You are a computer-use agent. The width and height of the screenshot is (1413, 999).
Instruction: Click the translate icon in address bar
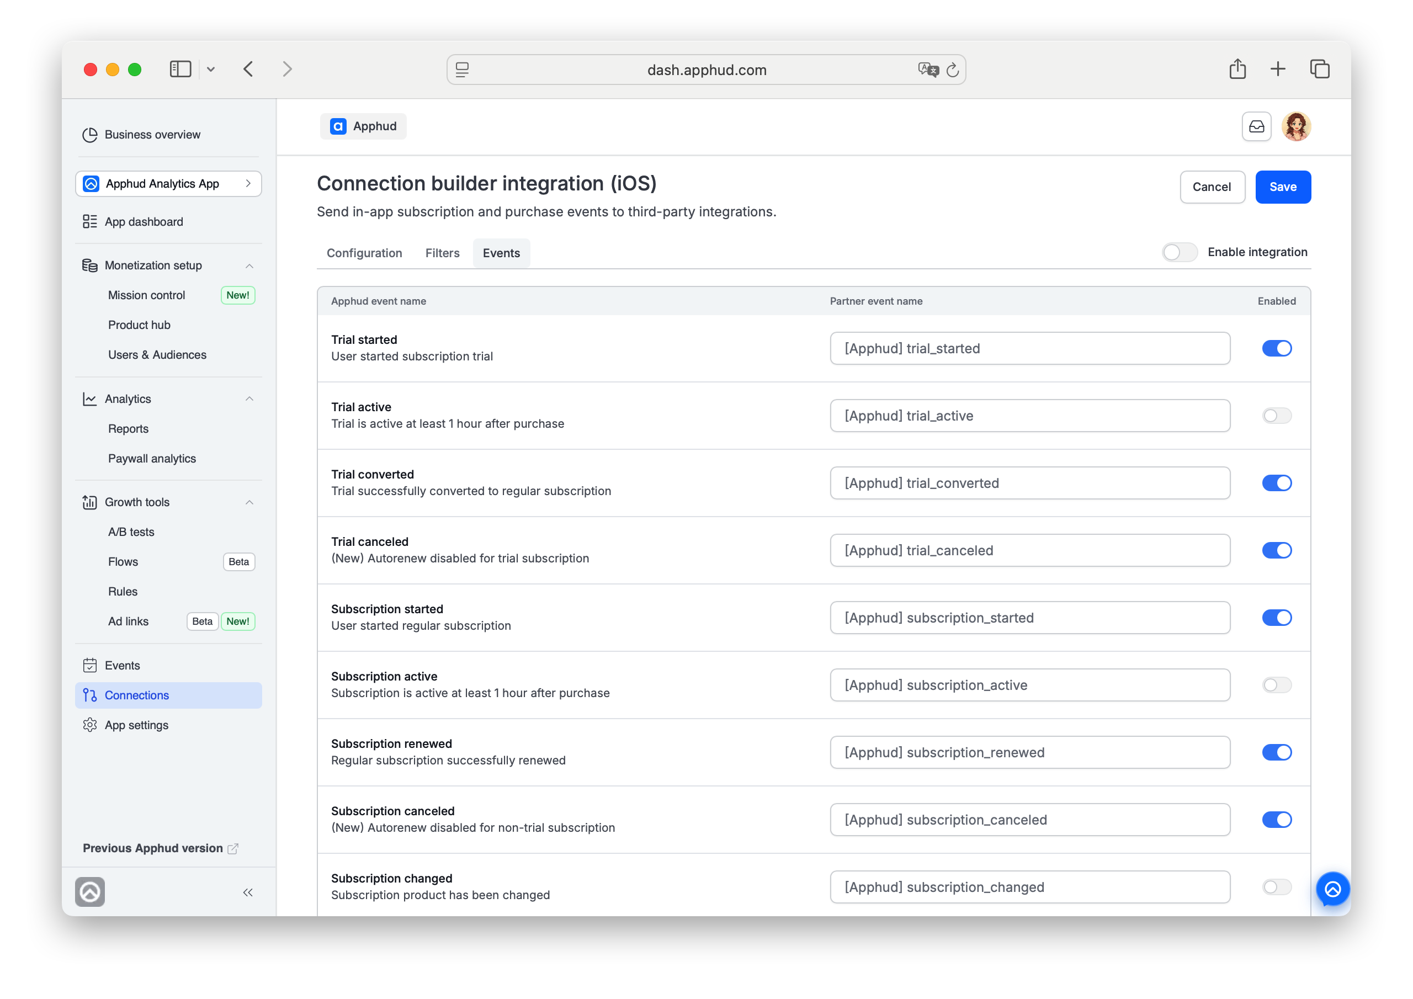click(928, 70)
